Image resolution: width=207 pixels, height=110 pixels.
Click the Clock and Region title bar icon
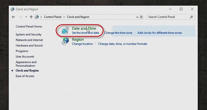pyautogui.click(x=12, y=9)
